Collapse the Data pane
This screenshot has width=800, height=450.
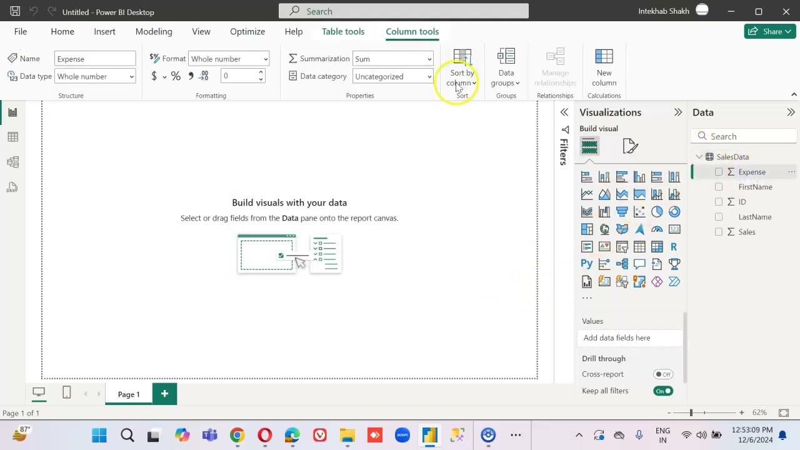pos(791,112)
